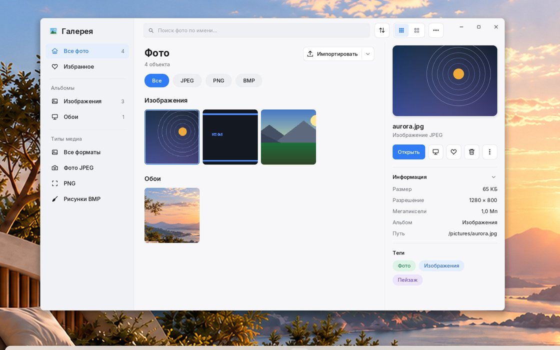This screenshot has width=560, height=350.
Task: Click the 65 КБ size value
Action: (x=489, y=189)
